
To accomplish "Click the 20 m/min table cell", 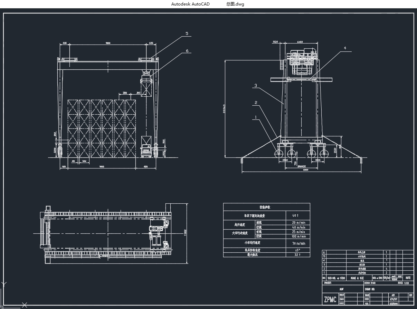I will 298,223.
